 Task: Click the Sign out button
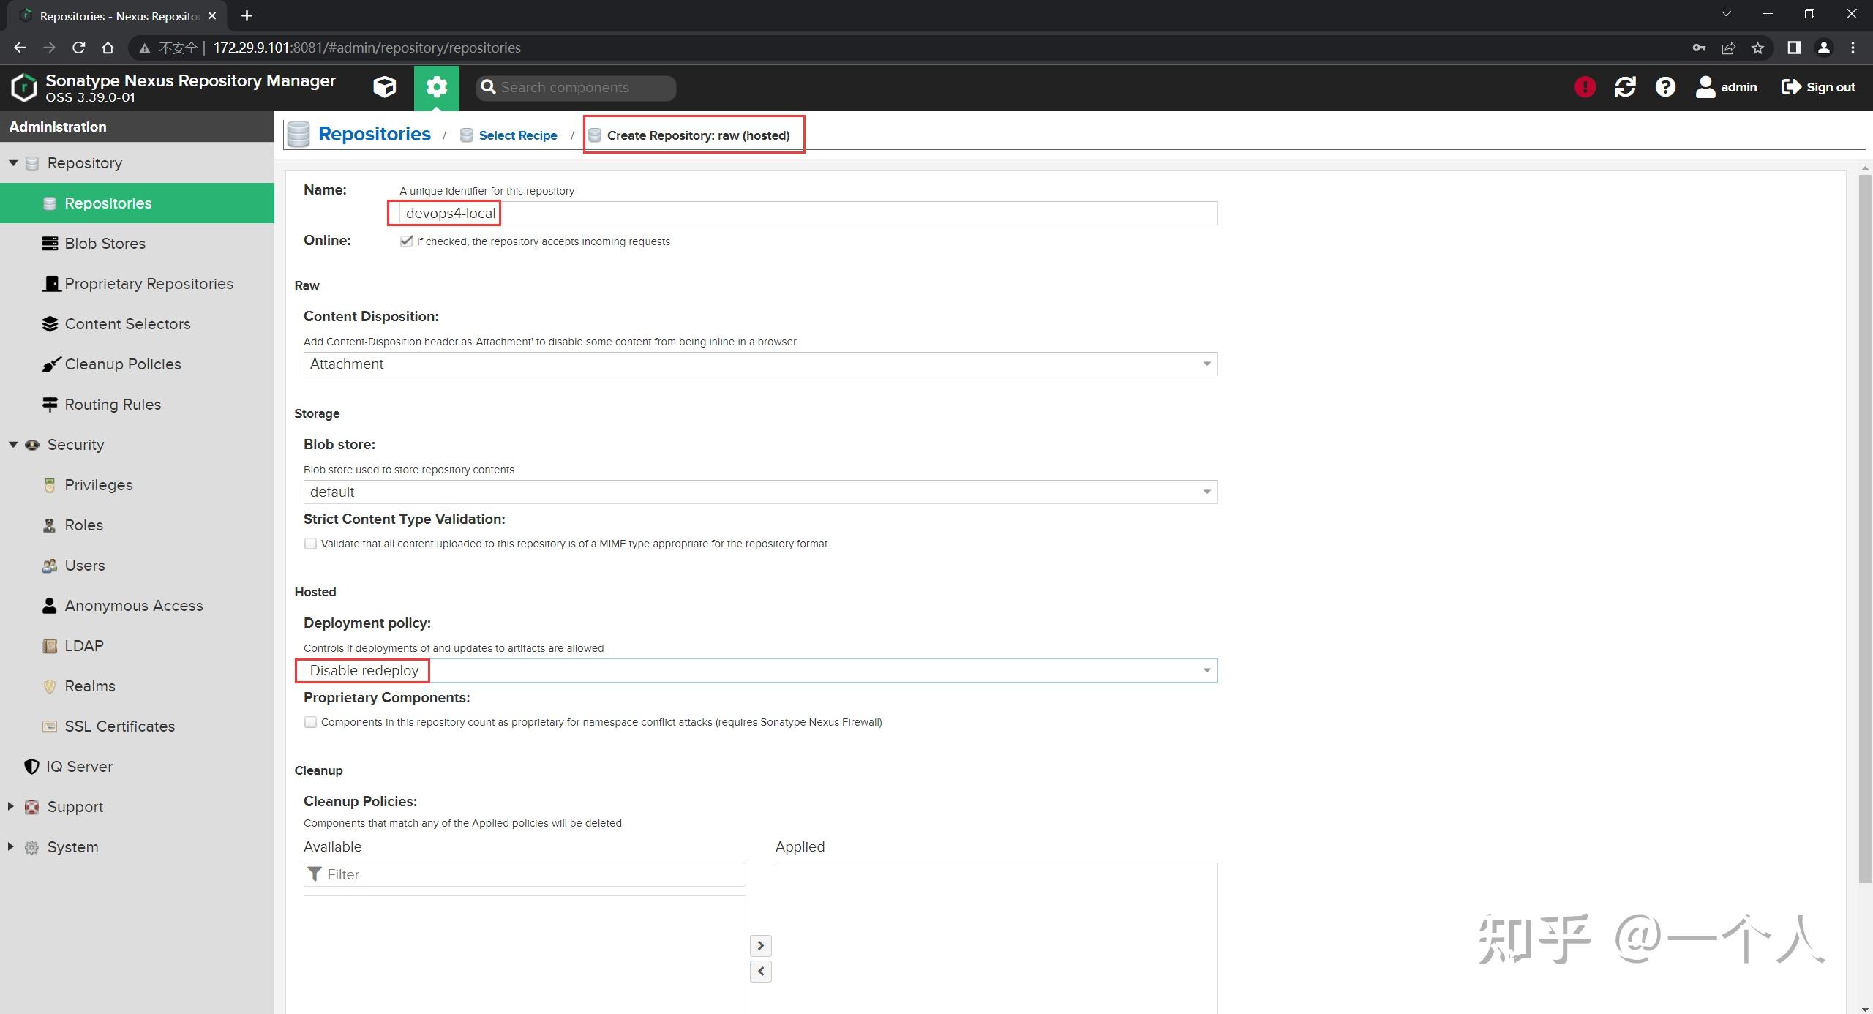(1818, 87)
